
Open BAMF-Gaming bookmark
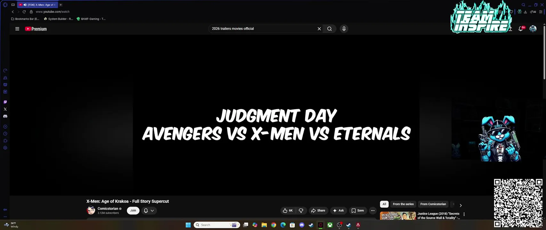91,19
